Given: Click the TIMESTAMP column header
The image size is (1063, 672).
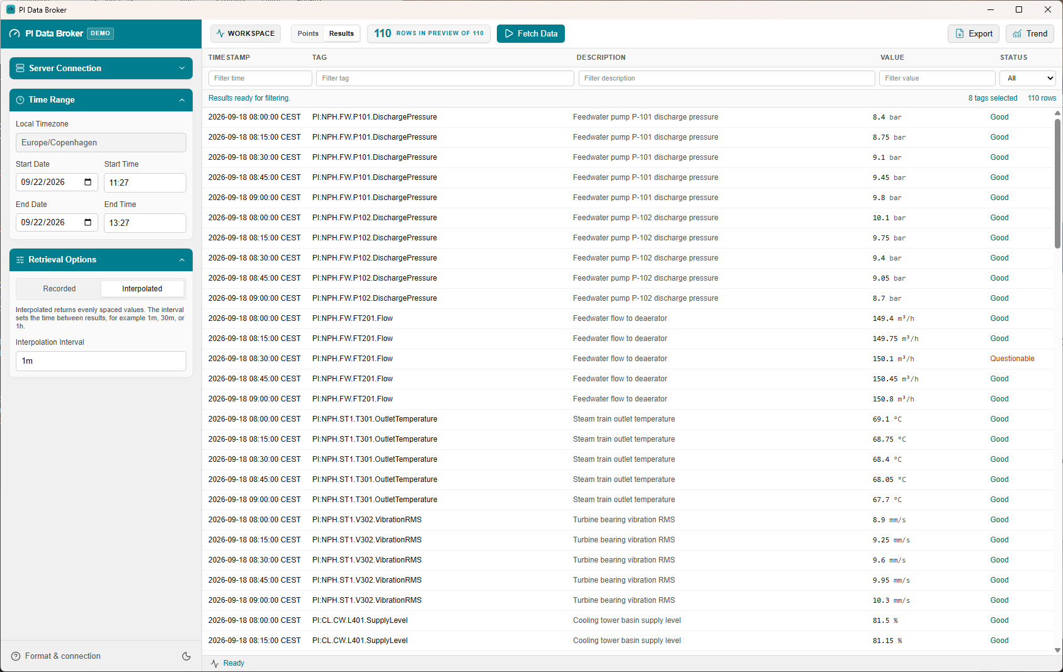Looking at the screenshot, I should [x=229, y=57].
